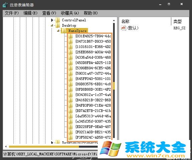Click the REG_SZ type cell
Image resolution: width=192 pixels, height=160 pixels.
pyautogui.click(x=179, y=28)
